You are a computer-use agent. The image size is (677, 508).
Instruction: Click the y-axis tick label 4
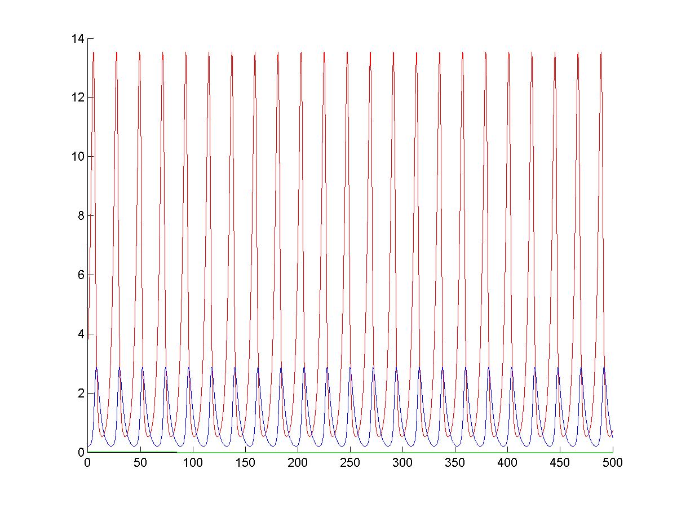coord(81,334)
